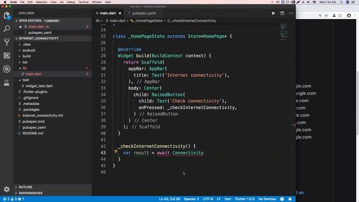Open the Manage gear icon
Screen dimensions: 359x202
(7, 189)
